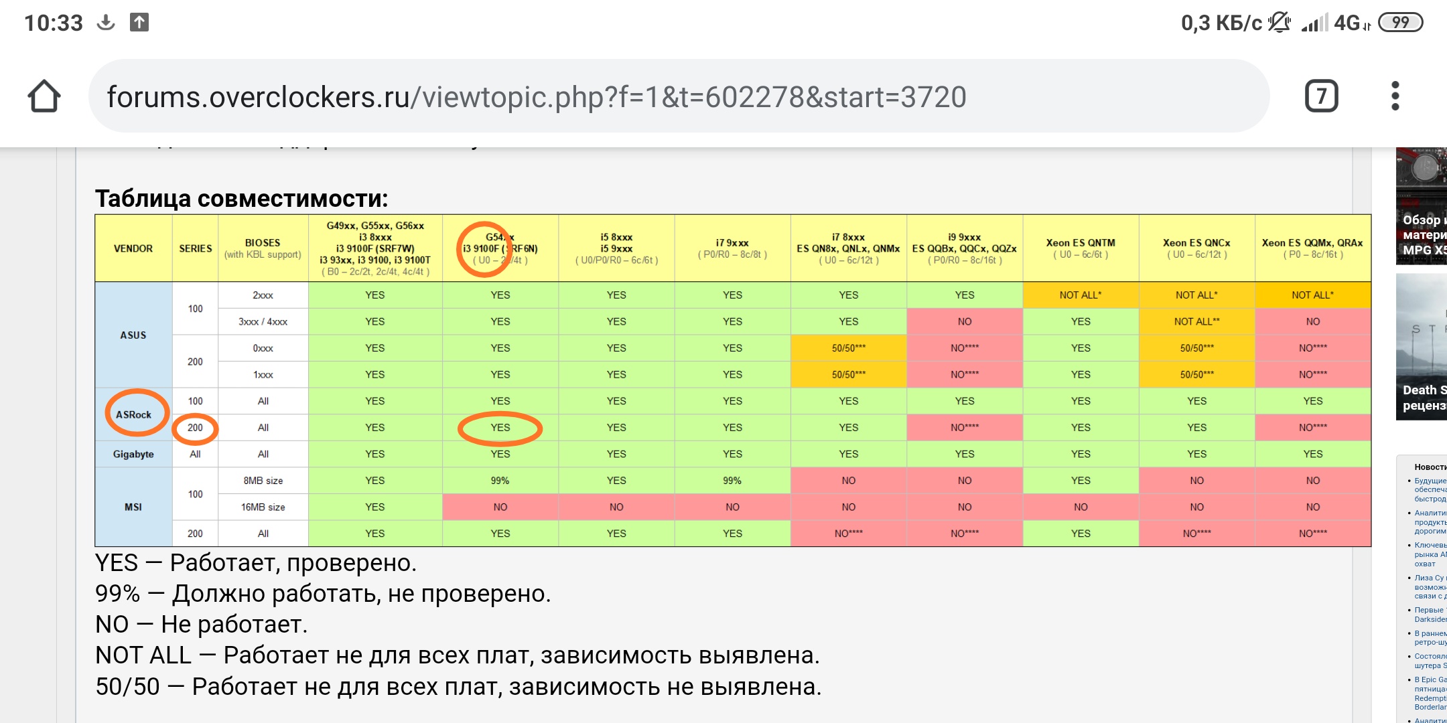Screen dimensions: 1447x723
Task: Click the Gigabyte vendor cell
Action: tap(133, 454)
